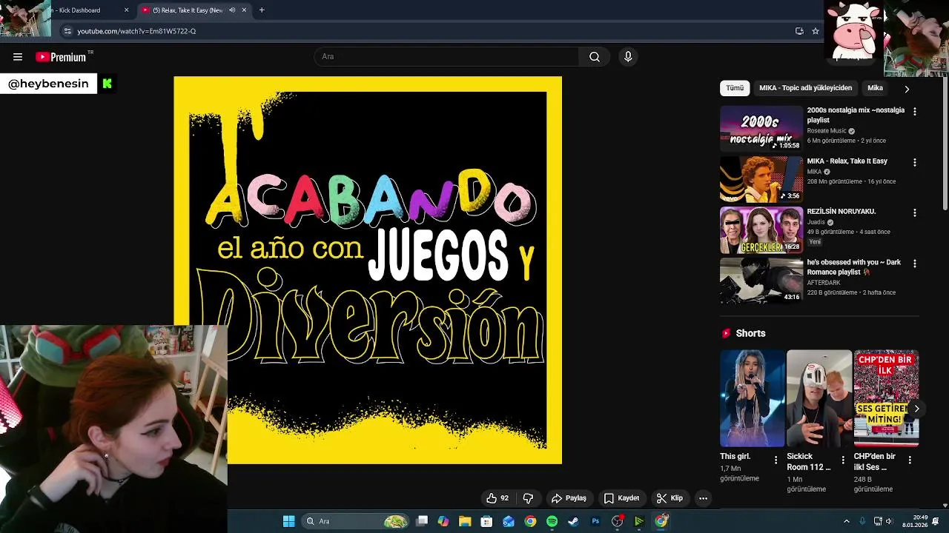Open options for Dark Romance playlist video
Image resolution: width=949 pixels, height=533 pixels.
[x=914, y=264]
